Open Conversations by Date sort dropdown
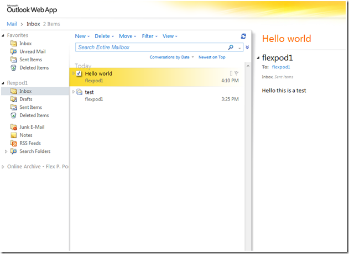Screen dimensions: 349x254 [x=171, y=57]
